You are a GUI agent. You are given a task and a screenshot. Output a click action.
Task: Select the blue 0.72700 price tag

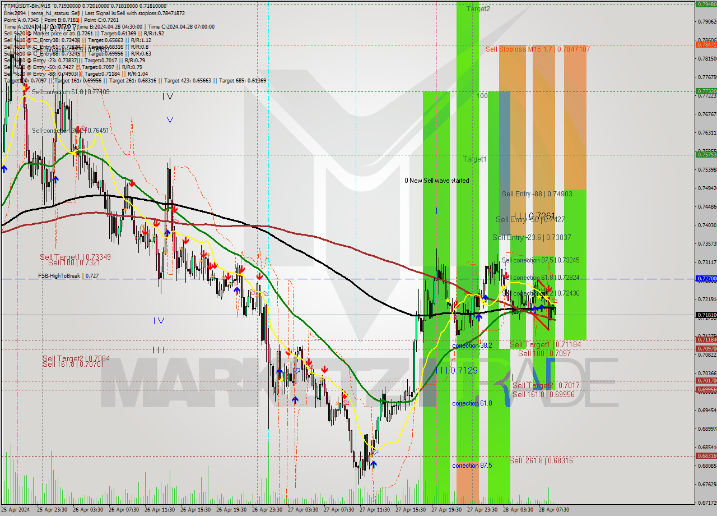706,278
